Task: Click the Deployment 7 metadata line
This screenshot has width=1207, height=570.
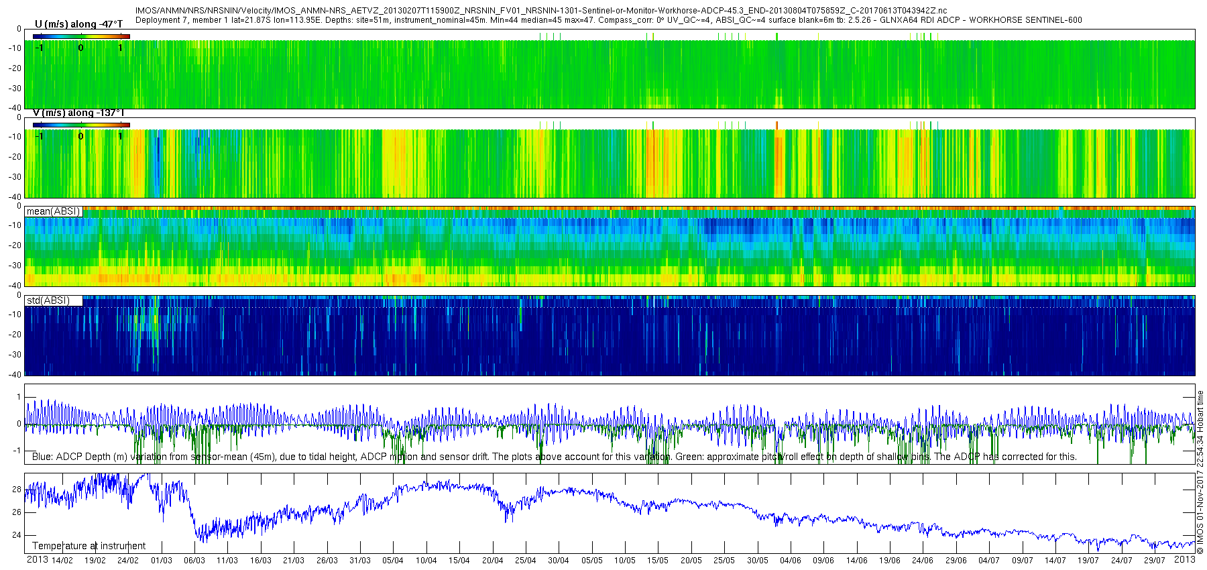Action: 608,20
